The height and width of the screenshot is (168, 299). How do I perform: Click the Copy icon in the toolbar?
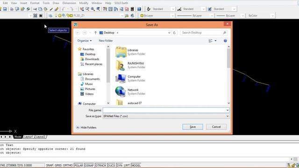click(x=40, y=9)
